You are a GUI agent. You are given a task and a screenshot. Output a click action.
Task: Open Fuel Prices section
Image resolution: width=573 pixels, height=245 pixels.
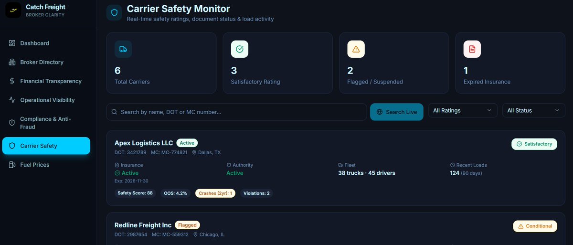click(x=46, y=165)
